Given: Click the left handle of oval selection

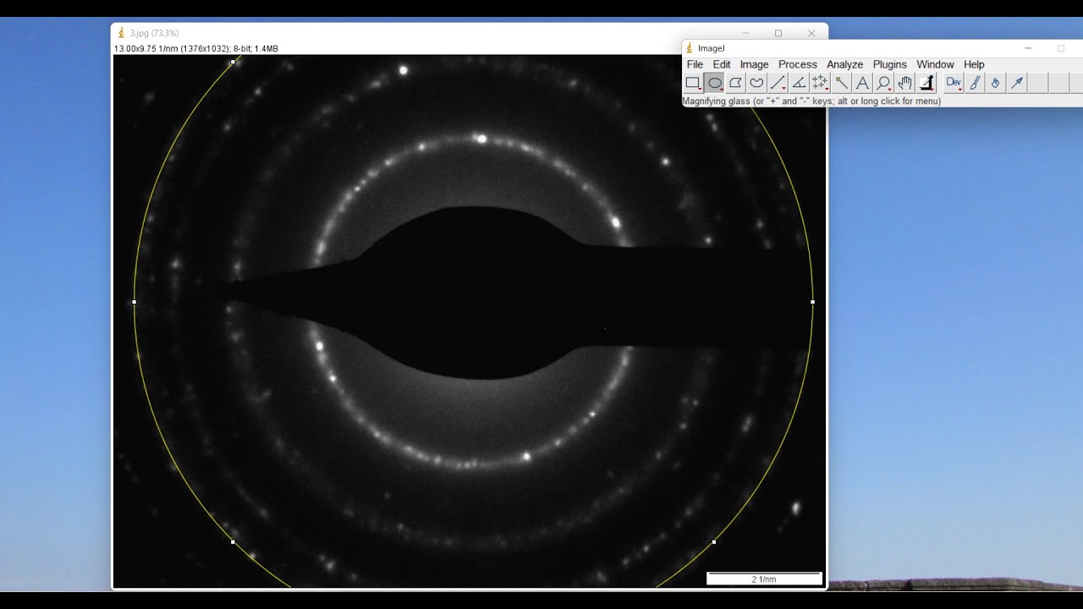Looking at the screenshot, I should 135,302.
